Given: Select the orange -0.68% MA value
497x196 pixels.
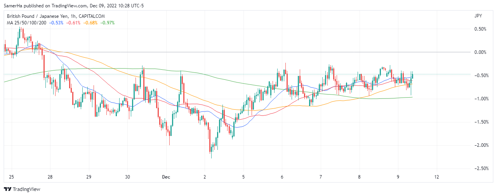Looking at the screenshot, I should click(90, 23).
